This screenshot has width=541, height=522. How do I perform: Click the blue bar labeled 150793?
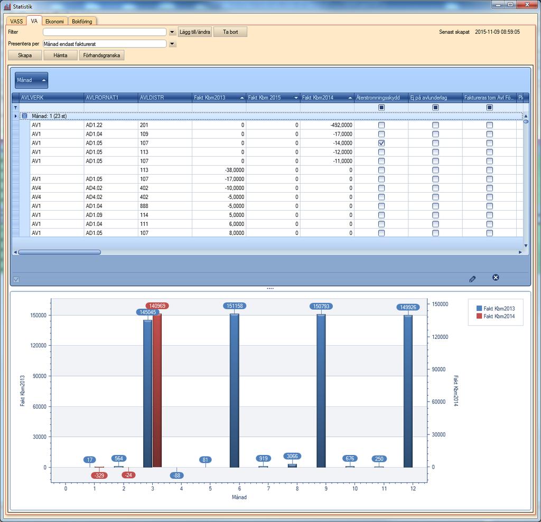321,391
